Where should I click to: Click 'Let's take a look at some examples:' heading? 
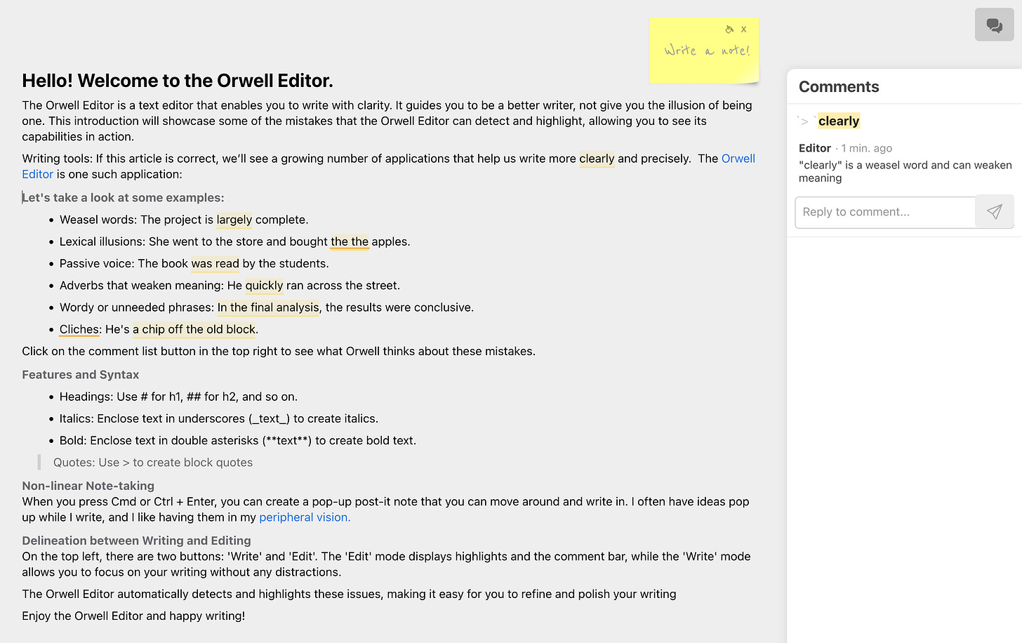[124, 198]
